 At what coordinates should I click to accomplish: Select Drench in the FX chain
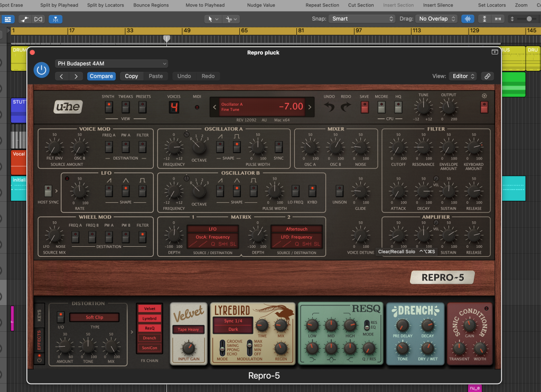coord(150,338)
